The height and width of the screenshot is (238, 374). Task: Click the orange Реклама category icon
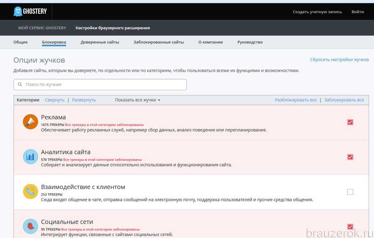30,121
